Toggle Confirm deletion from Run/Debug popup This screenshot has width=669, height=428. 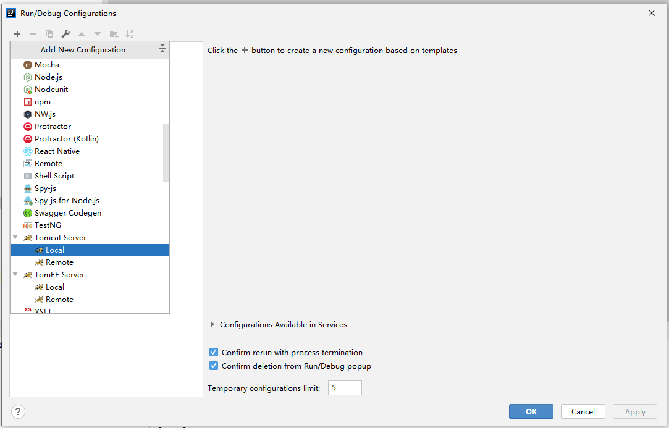coord(214,366)
